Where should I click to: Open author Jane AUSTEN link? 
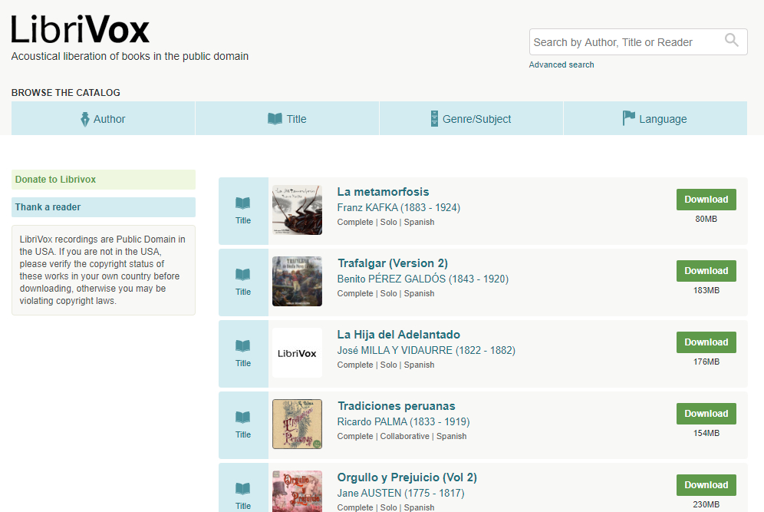401,493
